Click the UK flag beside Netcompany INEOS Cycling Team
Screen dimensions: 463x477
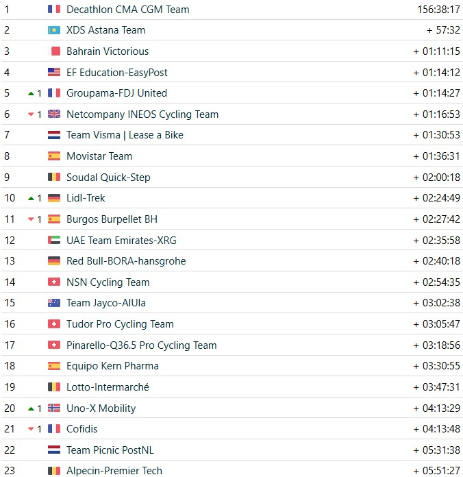click(54, 114)
